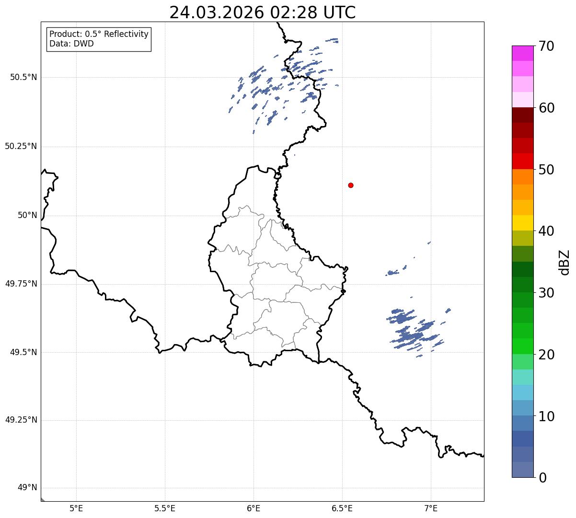Click the colorbar label 60

547,108
